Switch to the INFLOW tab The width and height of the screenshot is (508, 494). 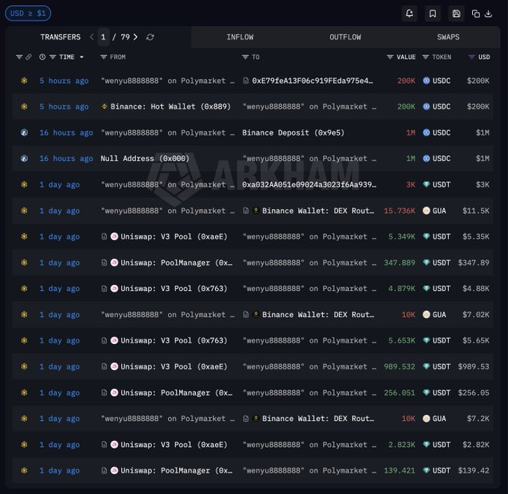(240, 37)
